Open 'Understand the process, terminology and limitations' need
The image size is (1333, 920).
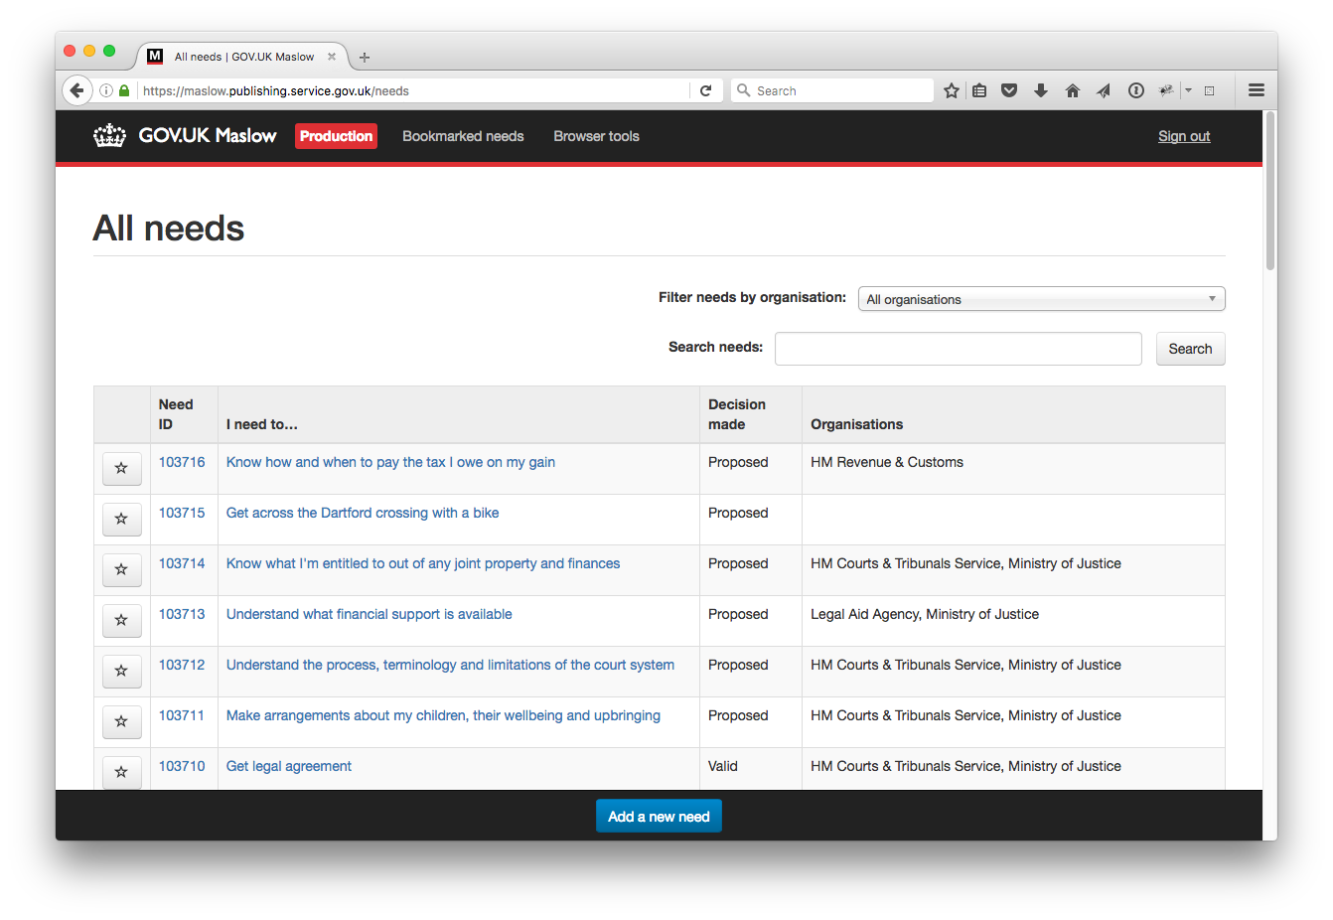coord(450,665)
